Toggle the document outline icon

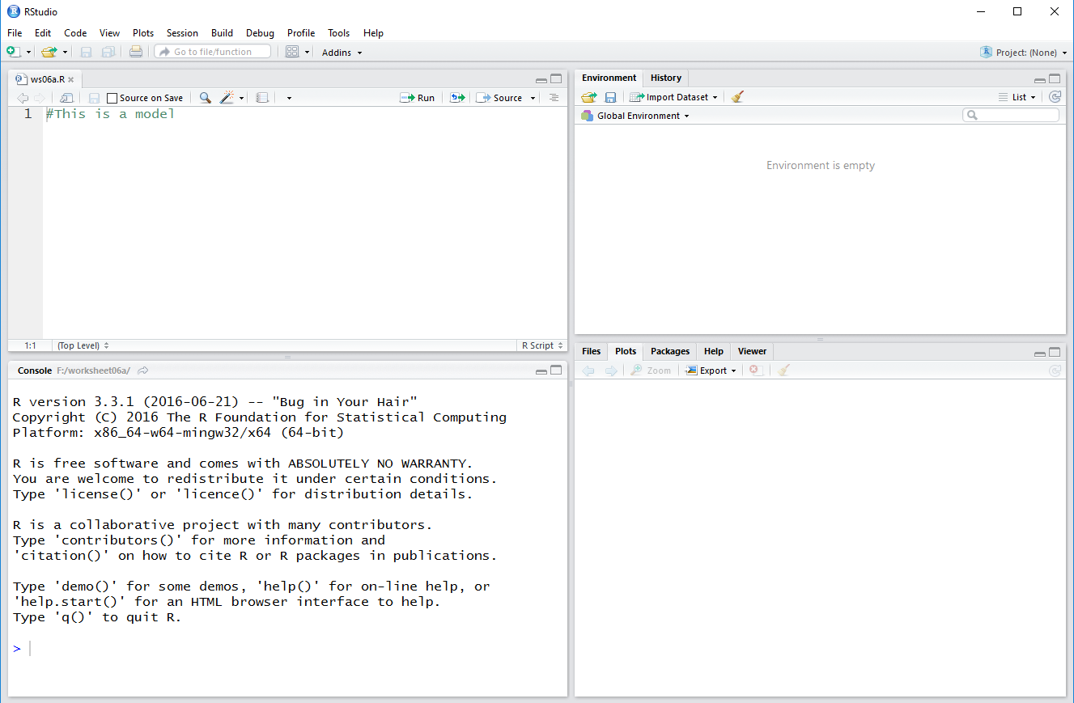coord(554,98)
